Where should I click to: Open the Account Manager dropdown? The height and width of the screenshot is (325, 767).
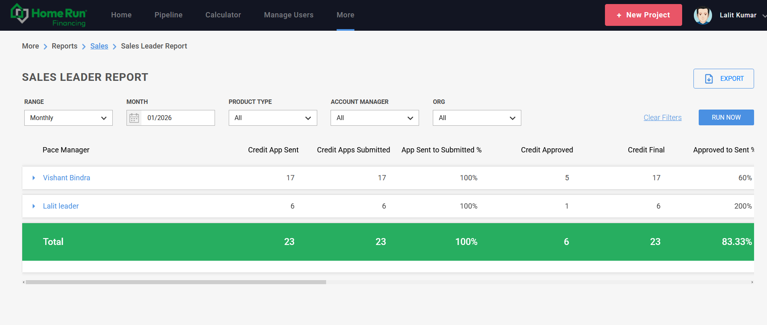point(375,118)
